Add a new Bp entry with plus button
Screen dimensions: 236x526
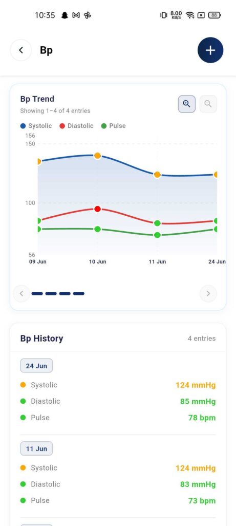click(210, 50)
